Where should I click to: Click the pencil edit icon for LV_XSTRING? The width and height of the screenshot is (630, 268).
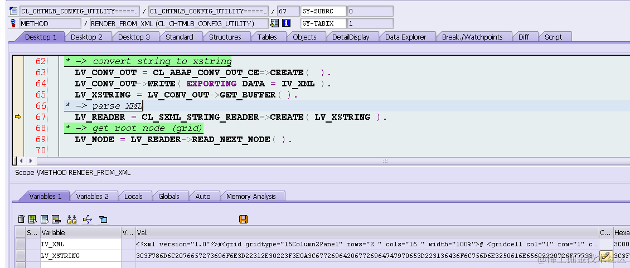pos(606,256)
